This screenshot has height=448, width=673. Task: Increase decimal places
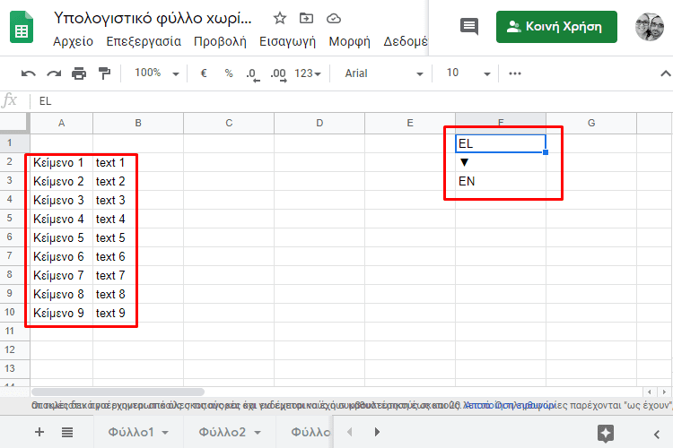click(x=278, y=74)
